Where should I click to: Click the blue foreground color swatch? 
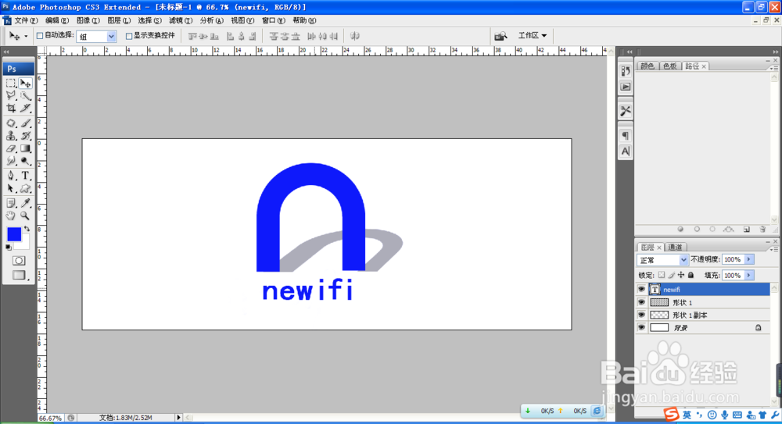pos(14,233)
